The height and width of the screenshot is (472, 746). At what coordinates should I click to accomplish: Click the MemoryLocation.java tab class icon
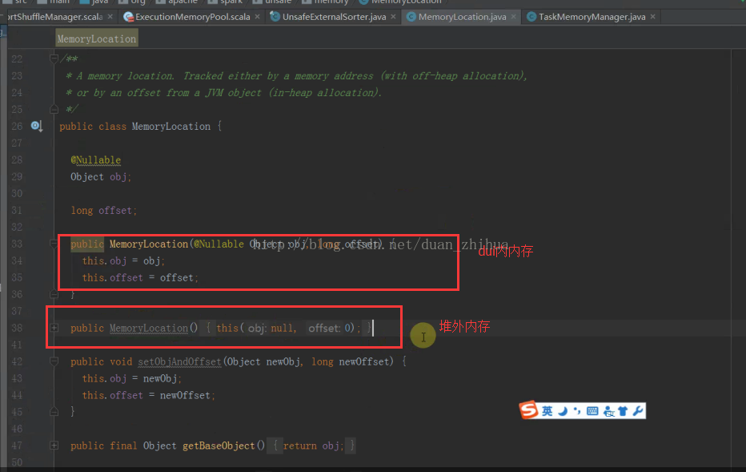(411, 17)
